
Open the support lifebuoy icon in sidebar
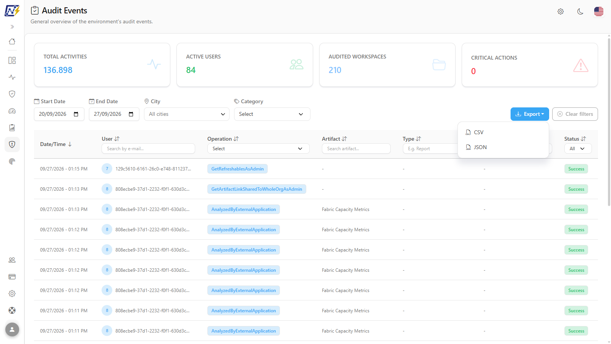(x=12, y=310)
